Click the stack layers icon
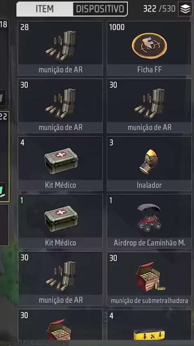194x346 pixels. (185, 9)
